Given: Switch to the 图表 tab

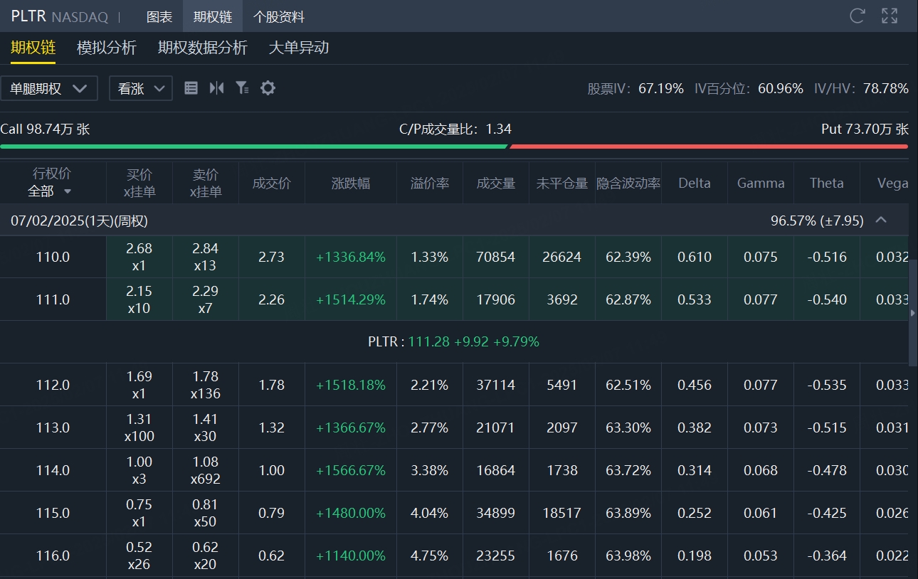Looking at the screenshot, I should [x=159, y=16].
